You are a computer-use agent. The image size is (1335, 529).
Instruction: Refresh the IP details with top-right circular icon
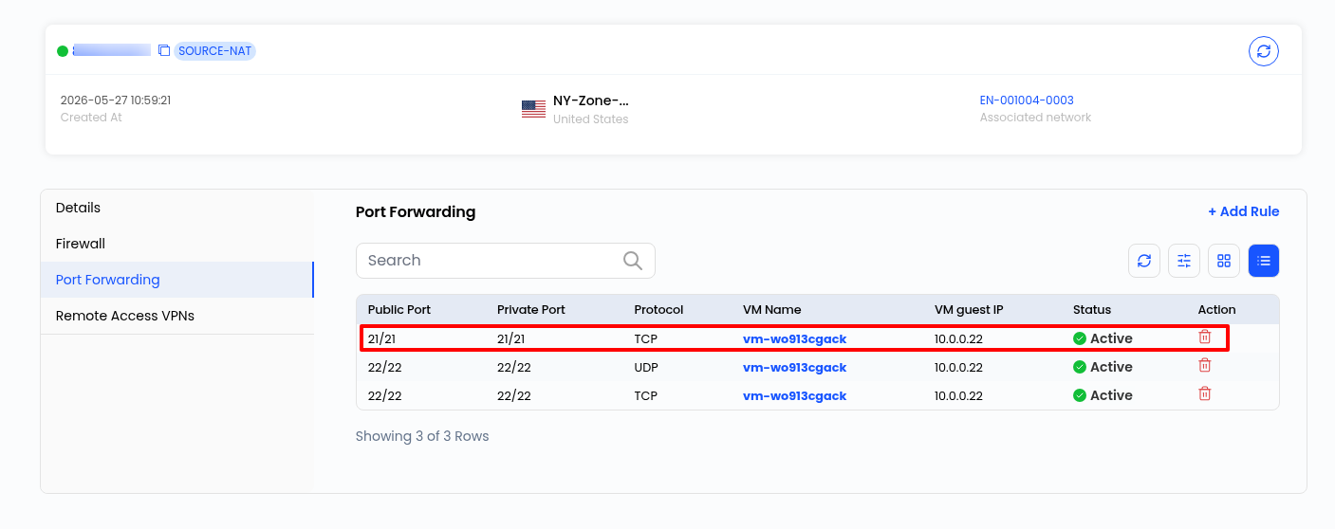pos(1264,51)
